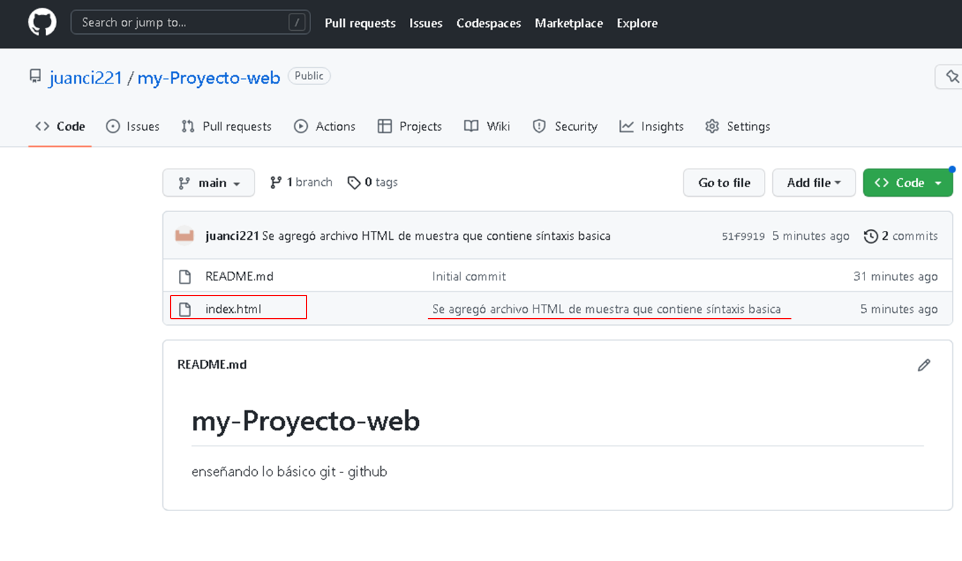Click the juanci221 avatar in commit bar
The width and height of the screenshot is (962, 561).
[185, 235]
